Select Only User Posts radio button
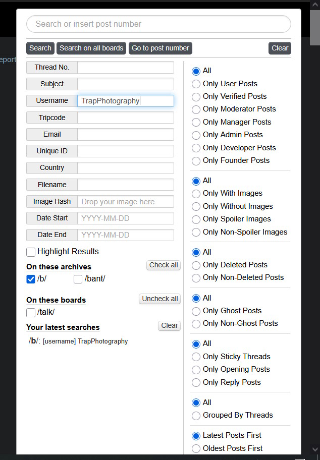This screenshot has height=460, width=320. click(196, 84)
